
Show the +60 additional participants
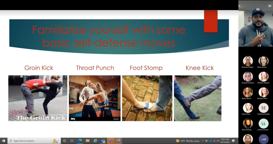(263, 139)
